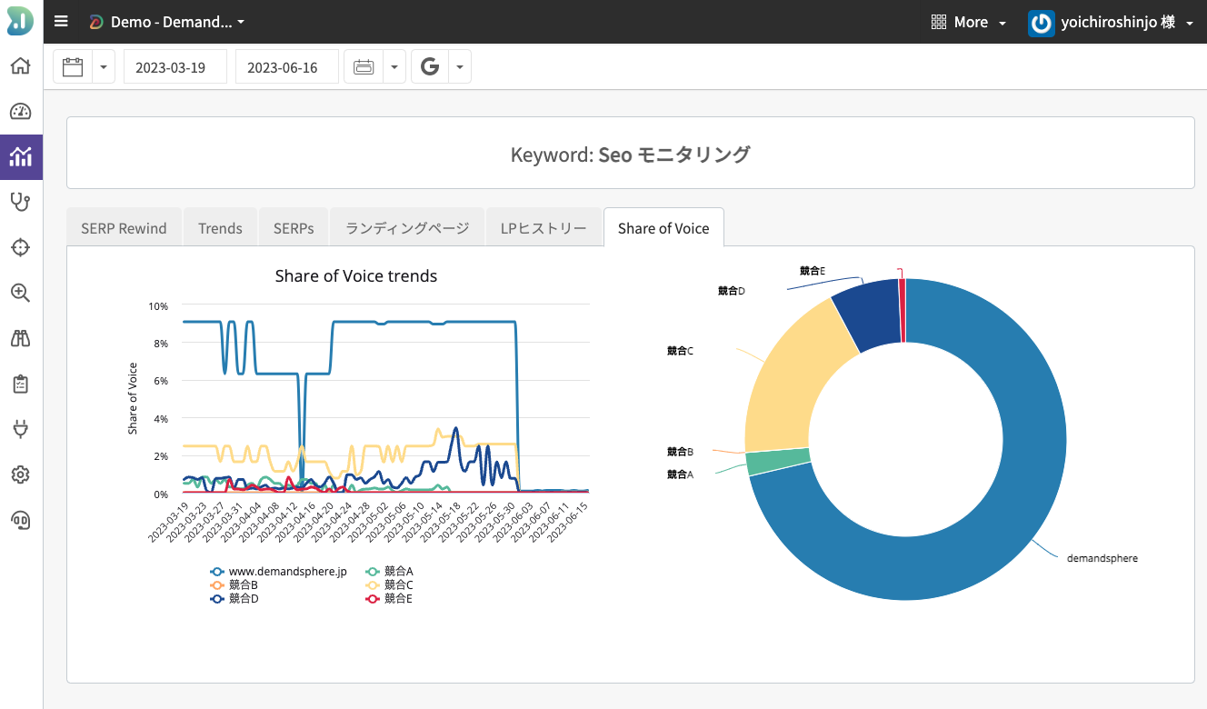Screen dimensions: 1207x709
Task: Switch to the Trends tab
Action: tap(220, 228)
